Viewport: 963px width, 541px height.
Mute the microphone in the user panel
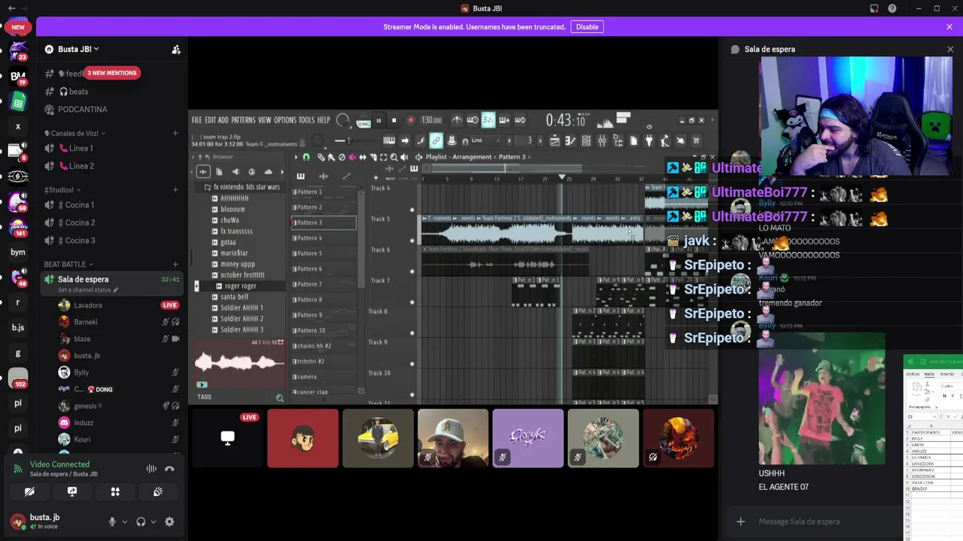[x=112, y=521]
